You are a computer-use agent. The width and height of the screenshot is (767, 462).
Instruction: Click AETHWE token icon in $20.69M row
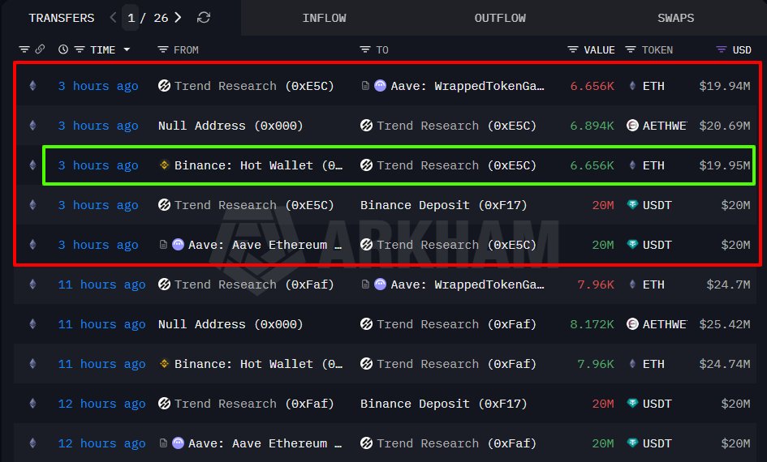pos(632,126)
